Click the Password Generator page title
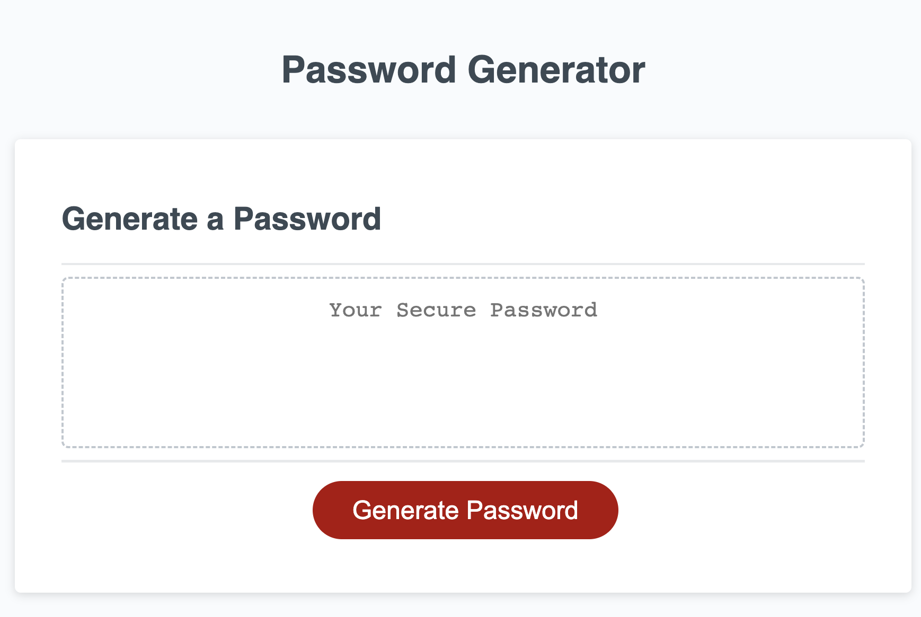Screen dimensions: 921x617 463,69
